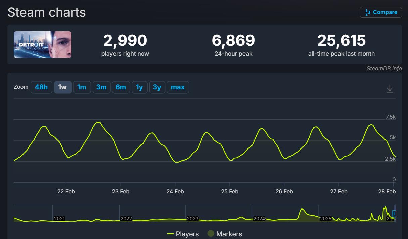The width and height of the screenshot is (408, 239).
Task: Toggle the Players series in legend
Action: (187, 234)
